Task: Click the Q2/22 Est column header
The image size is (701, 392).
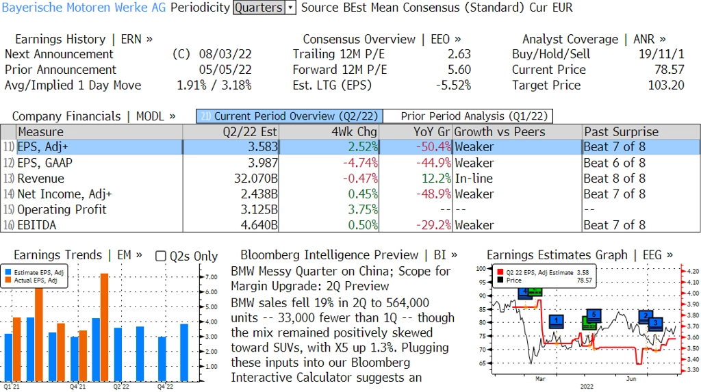Action: pyautogui.click(x=231, y=132)
